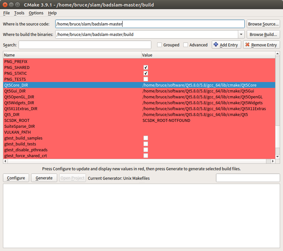Viewport: 283px width, 251px height.
Task: Click inside the Search input field
Action: (x=85, y=45)
